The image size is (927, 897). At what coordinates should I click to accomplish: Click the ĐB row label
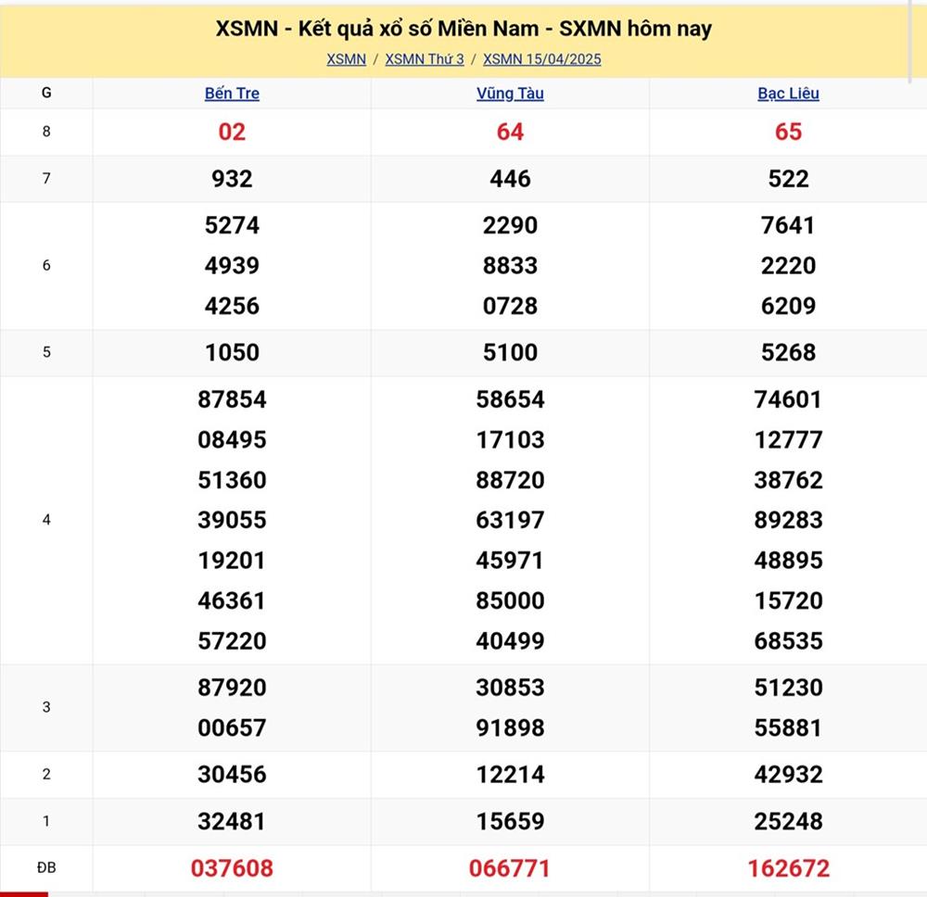(x=46, y=868)
